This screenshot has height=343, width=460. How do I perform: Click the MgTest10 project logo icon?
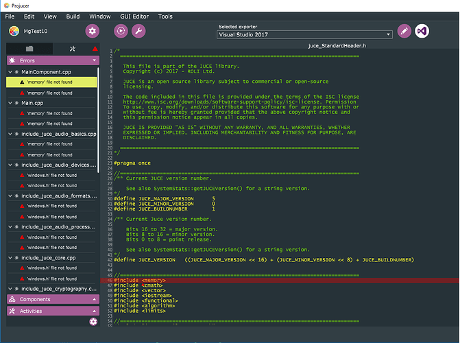tap(14, 31)
